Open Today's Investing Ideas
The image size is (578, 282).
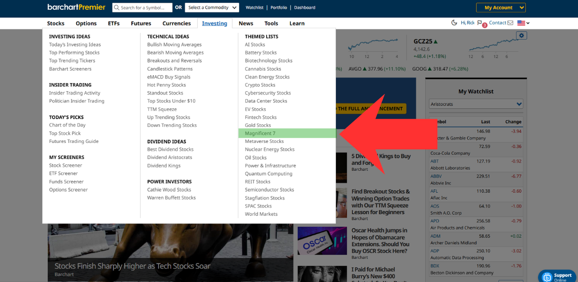tap(75, 44)
